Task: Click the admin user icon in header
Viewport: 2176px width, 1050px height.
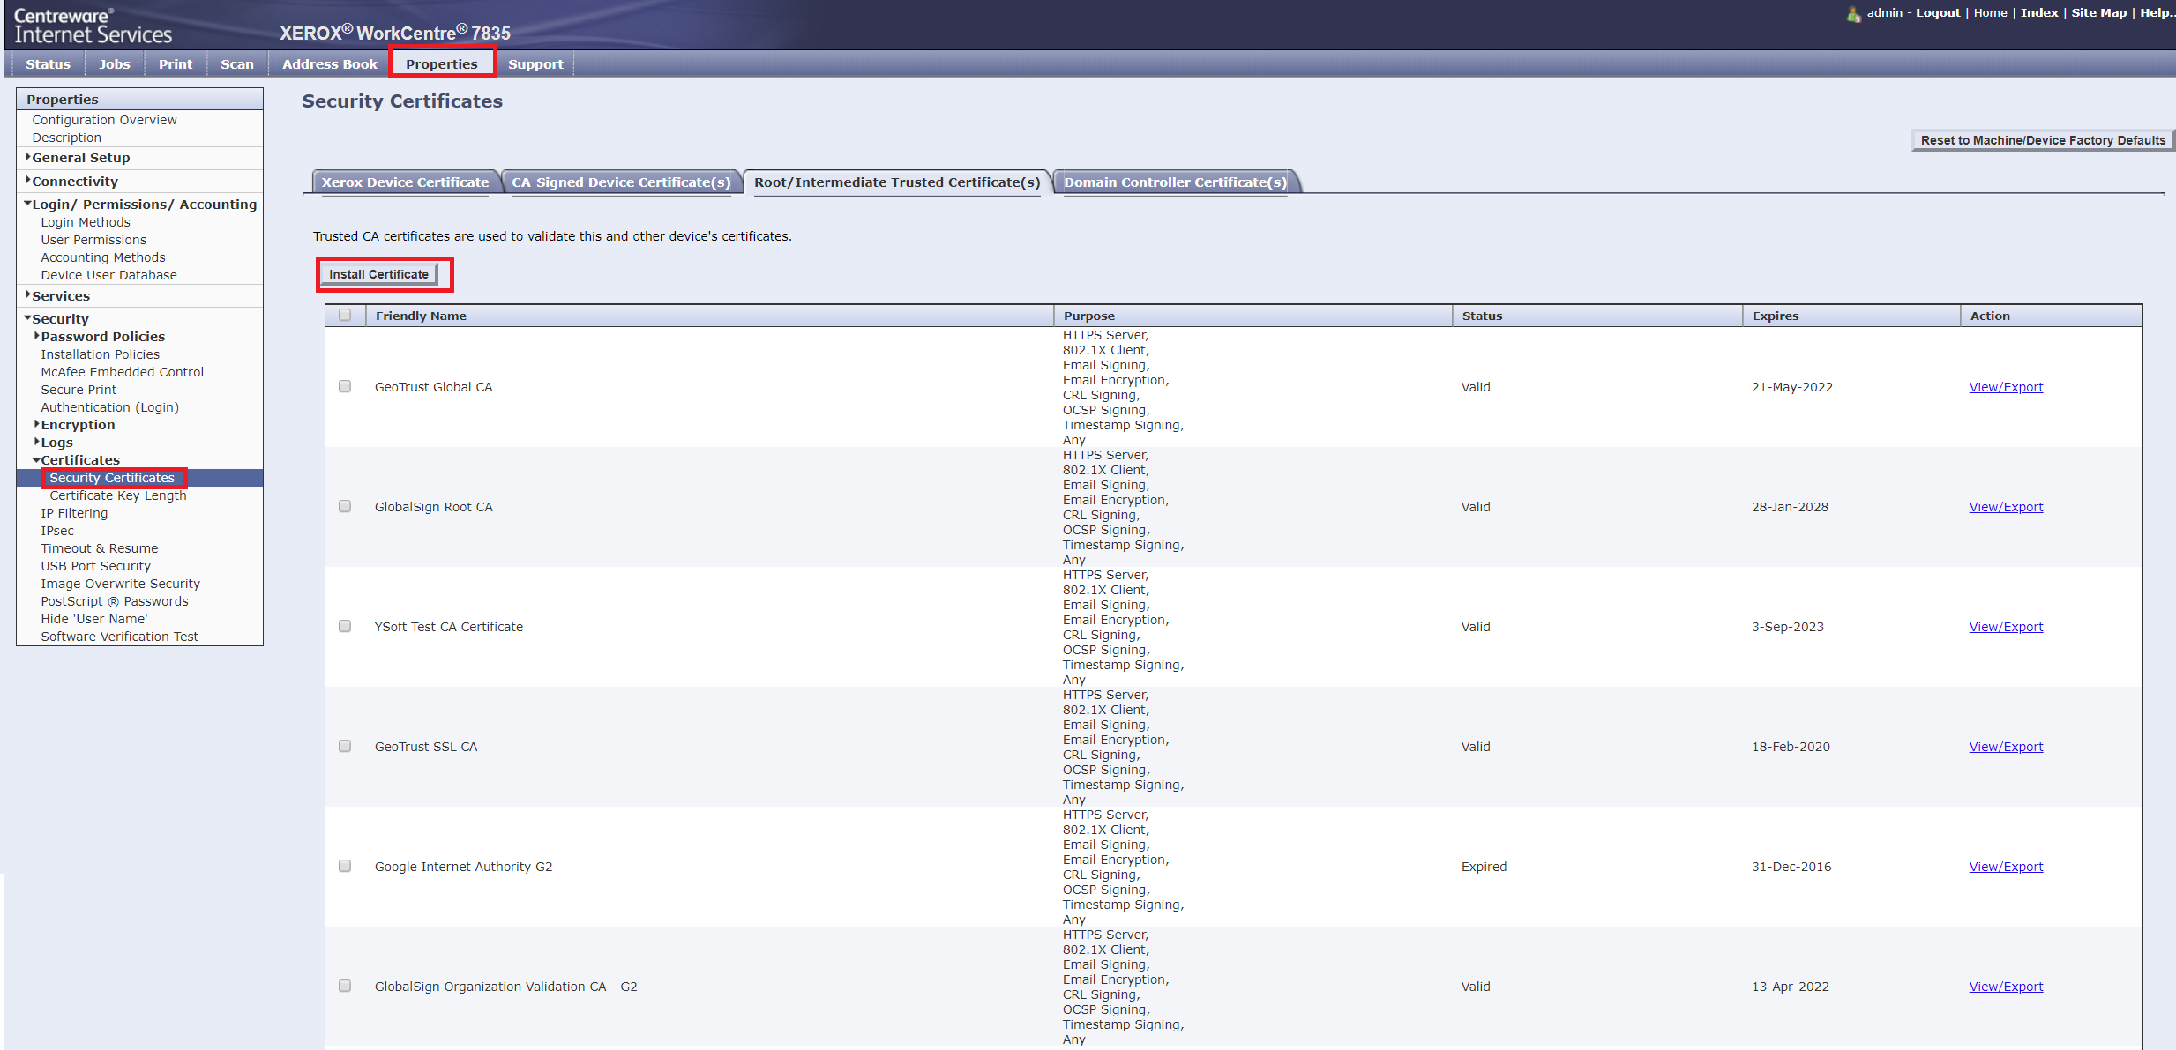Action: pos(1853,14)
